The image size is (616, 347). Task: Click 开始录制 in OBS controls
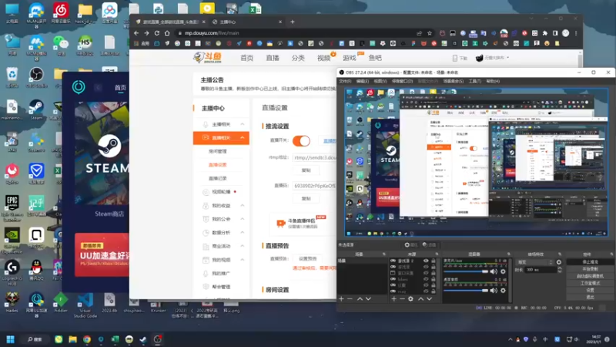click(590, 269)
